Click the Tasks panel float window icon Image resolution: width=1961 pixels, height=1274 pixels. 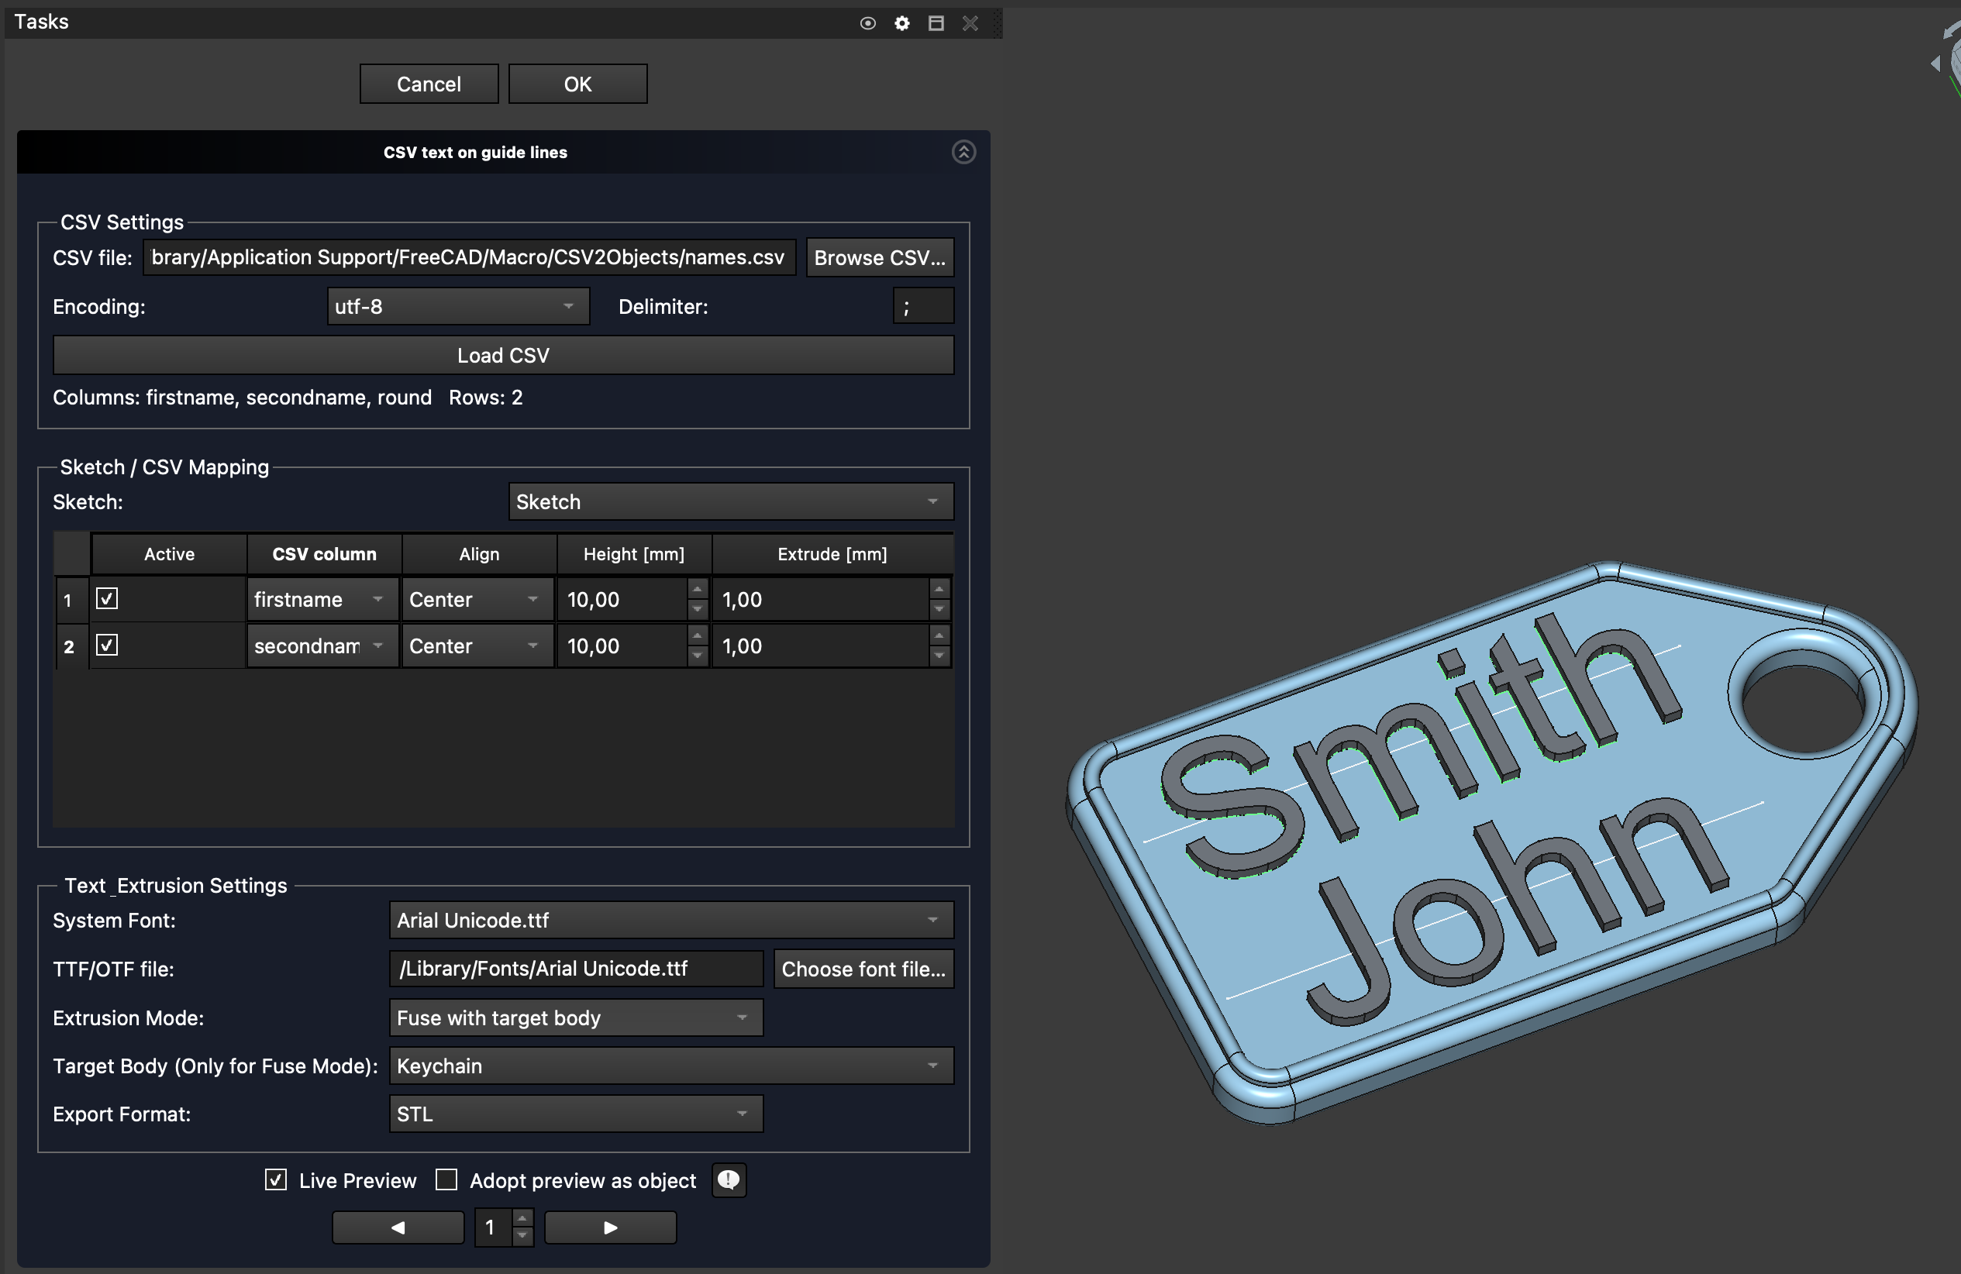coord(936,23)
